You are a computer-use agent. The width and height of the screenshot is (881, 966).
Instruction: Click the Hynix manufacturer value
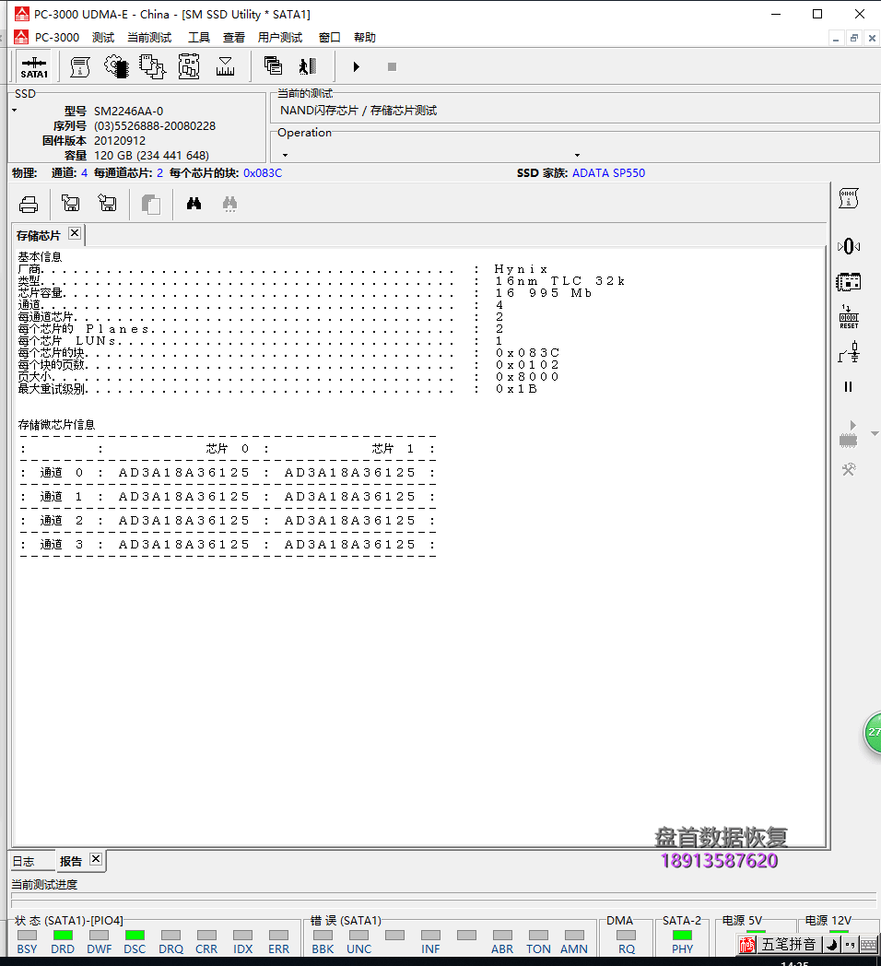[521, 269]
